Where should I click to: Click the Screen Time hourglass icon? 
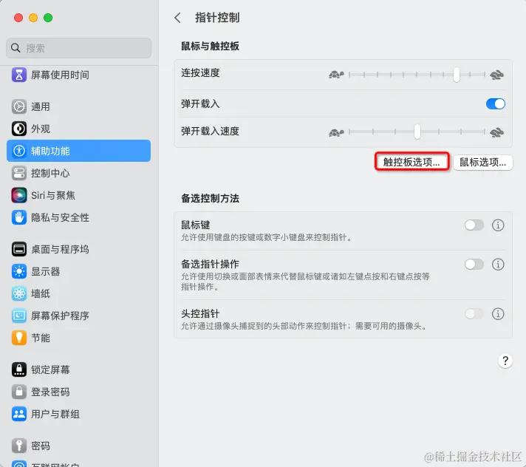19,75
